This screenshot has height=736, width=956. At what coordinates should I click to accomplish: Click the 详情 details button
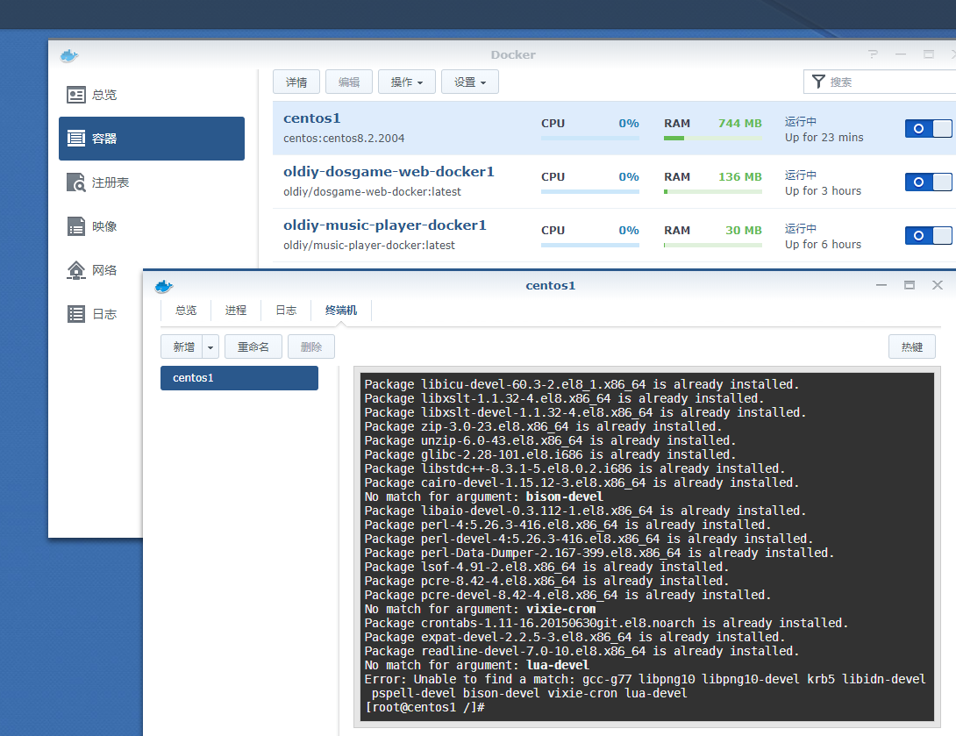tap(296, 82)
